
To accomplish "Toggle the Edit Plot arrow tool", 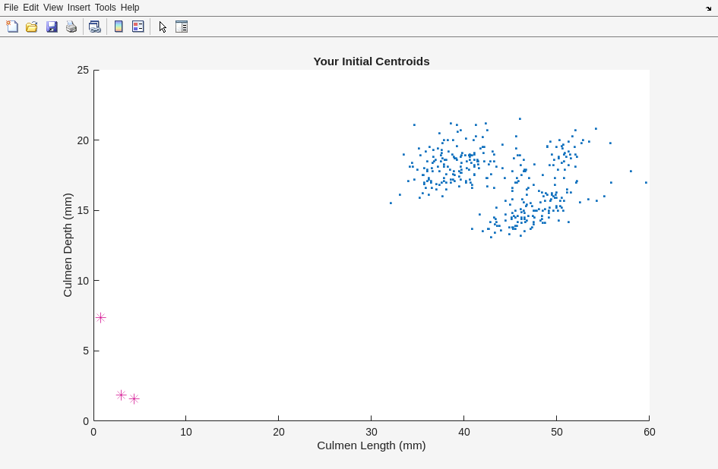I will point(163,27).
